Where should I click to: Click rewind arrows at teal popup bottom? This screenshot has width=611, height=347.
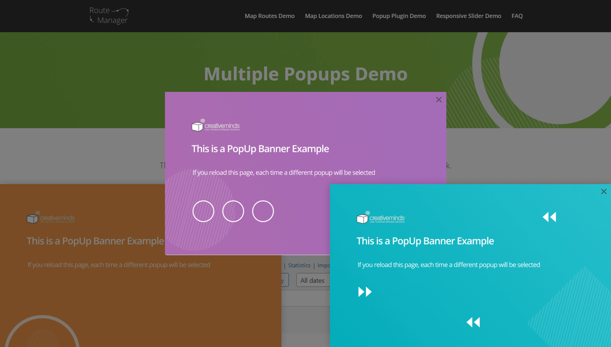pyautogui.click(x=473, y=322)
